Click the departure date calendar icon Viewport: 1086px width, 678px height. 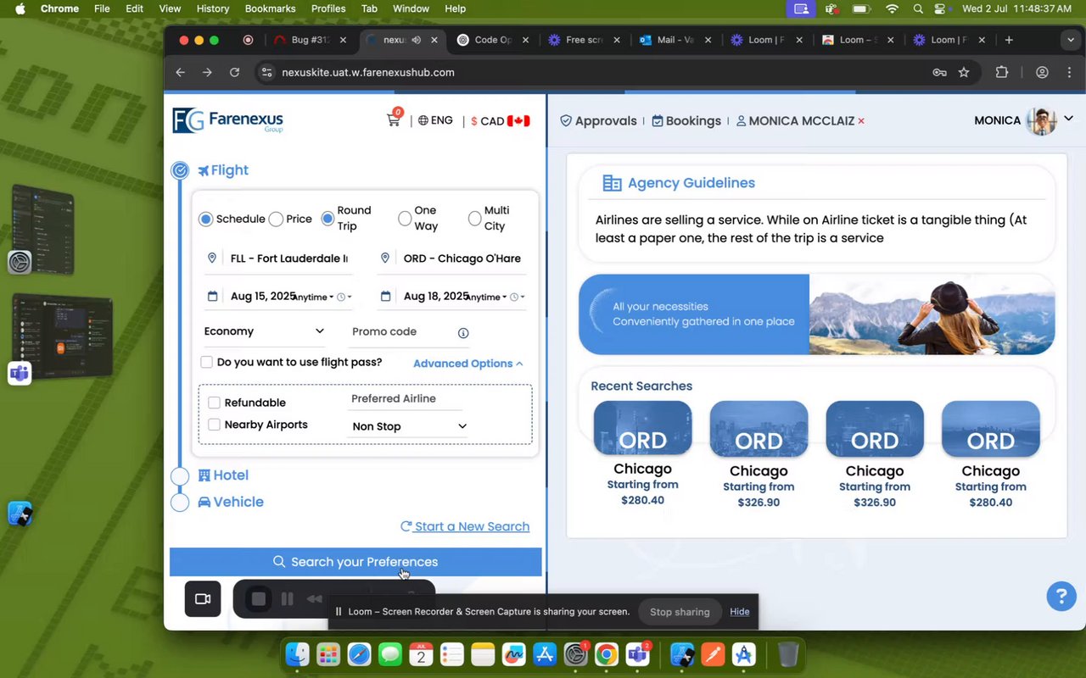212,296
